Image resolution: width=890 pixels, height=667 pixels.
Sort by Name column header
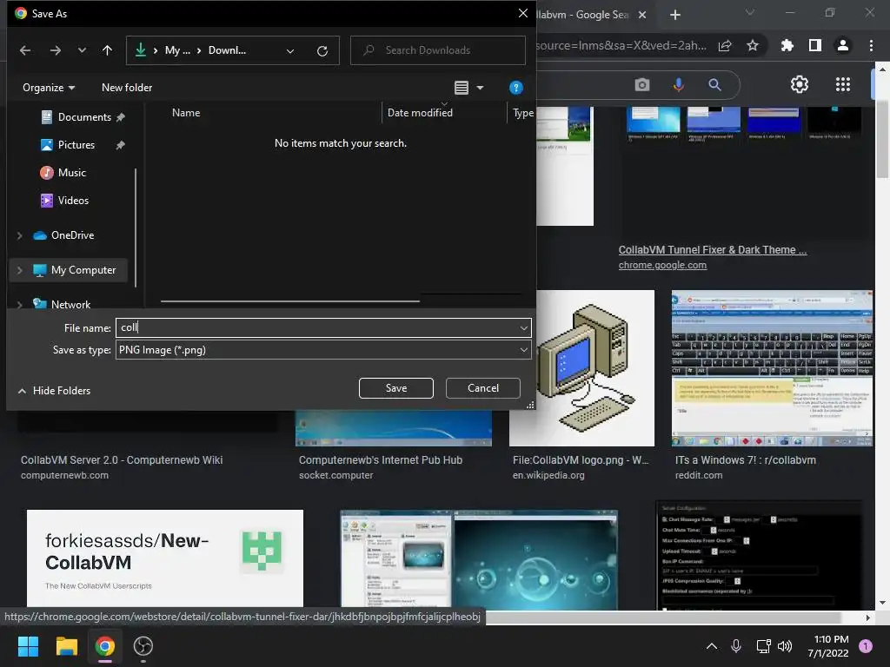tap(186, 113)
